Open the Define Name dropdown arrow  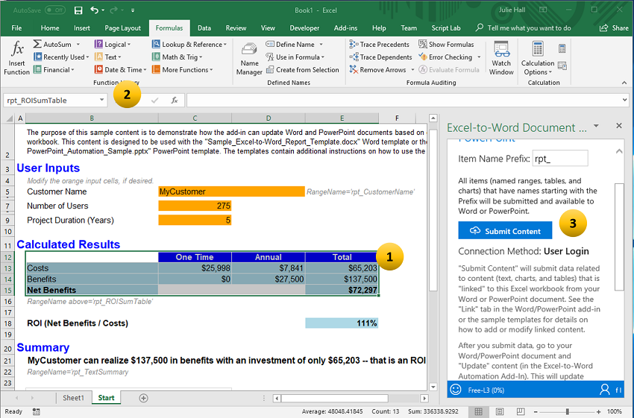321,45
